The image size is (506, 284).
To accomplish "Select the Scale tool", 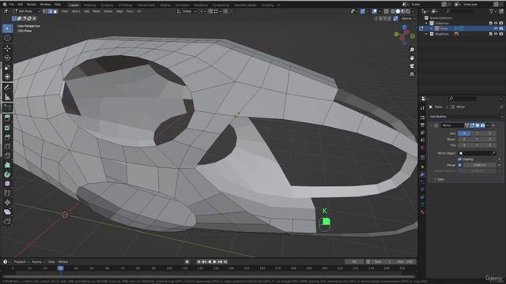I will [x=7, y=67].
